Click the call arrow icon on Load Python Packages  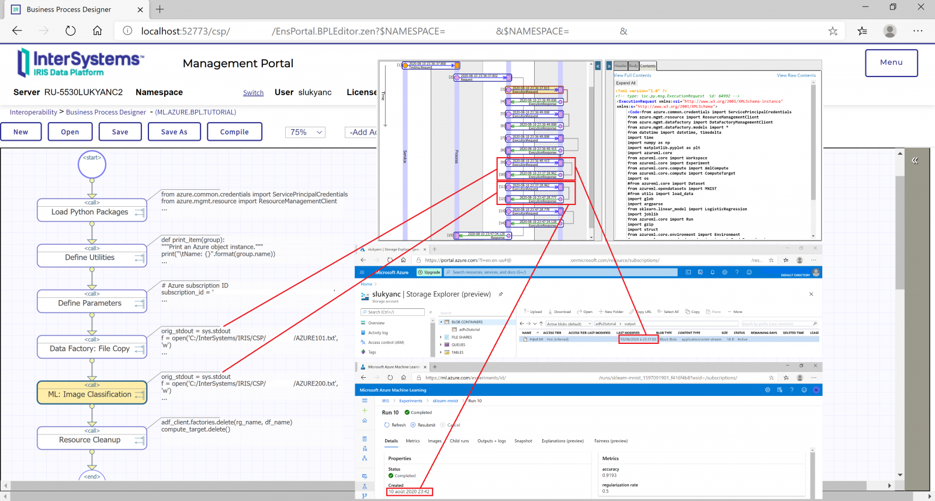(139, 213)
